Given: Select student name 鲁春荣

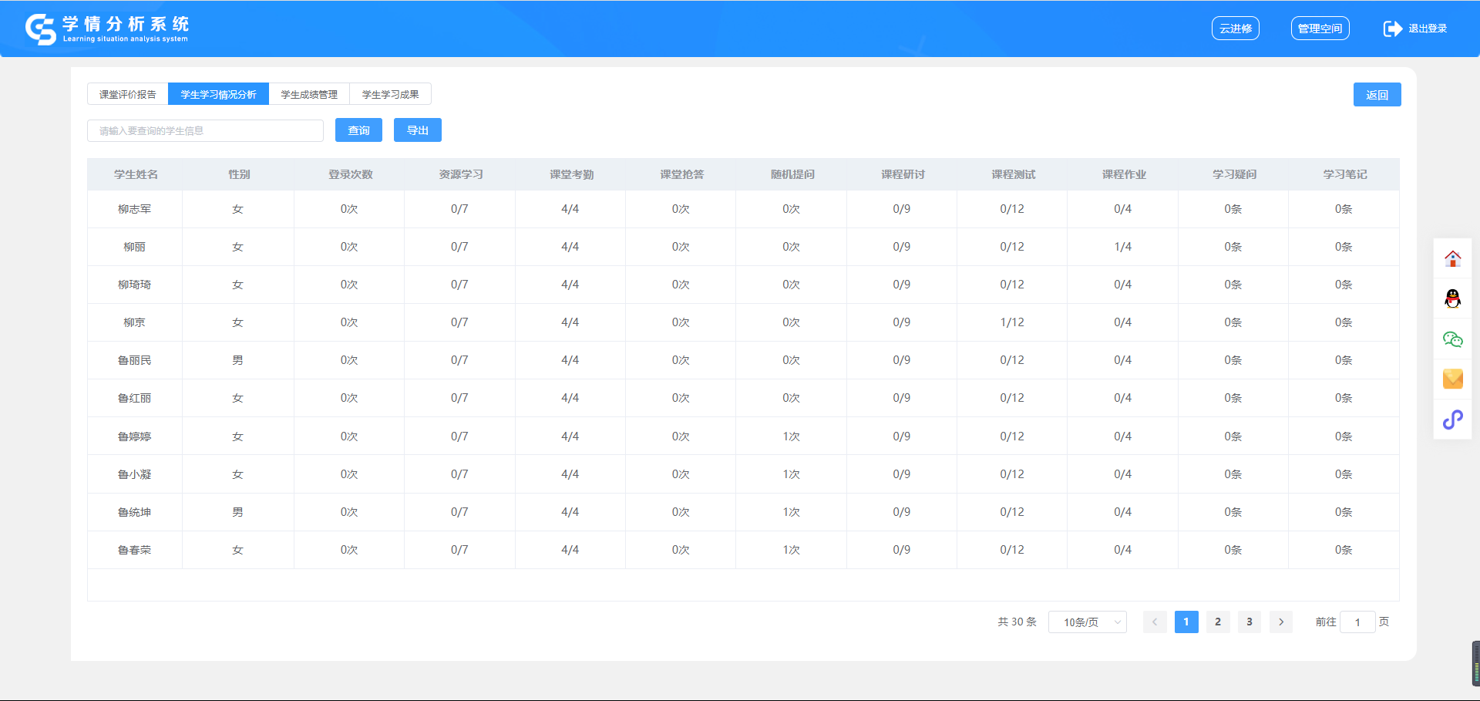Looking at the screenshot, I should (x=134, y=550).
